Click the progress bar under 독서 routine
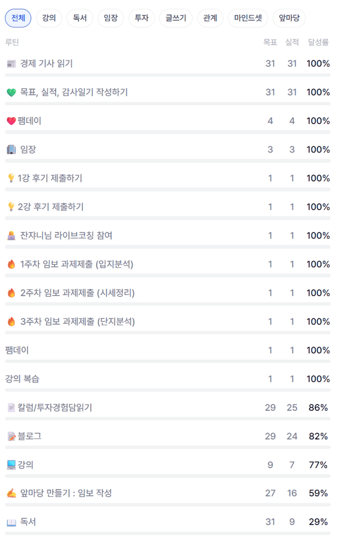This screenshot has width=337, height=541. 167,533
